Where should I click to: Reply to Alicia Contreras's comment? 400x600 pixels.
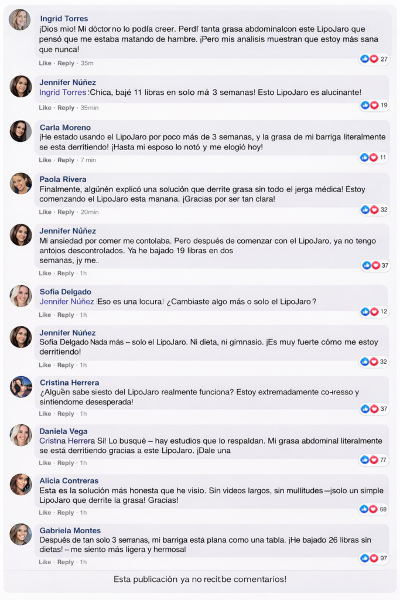66,513
